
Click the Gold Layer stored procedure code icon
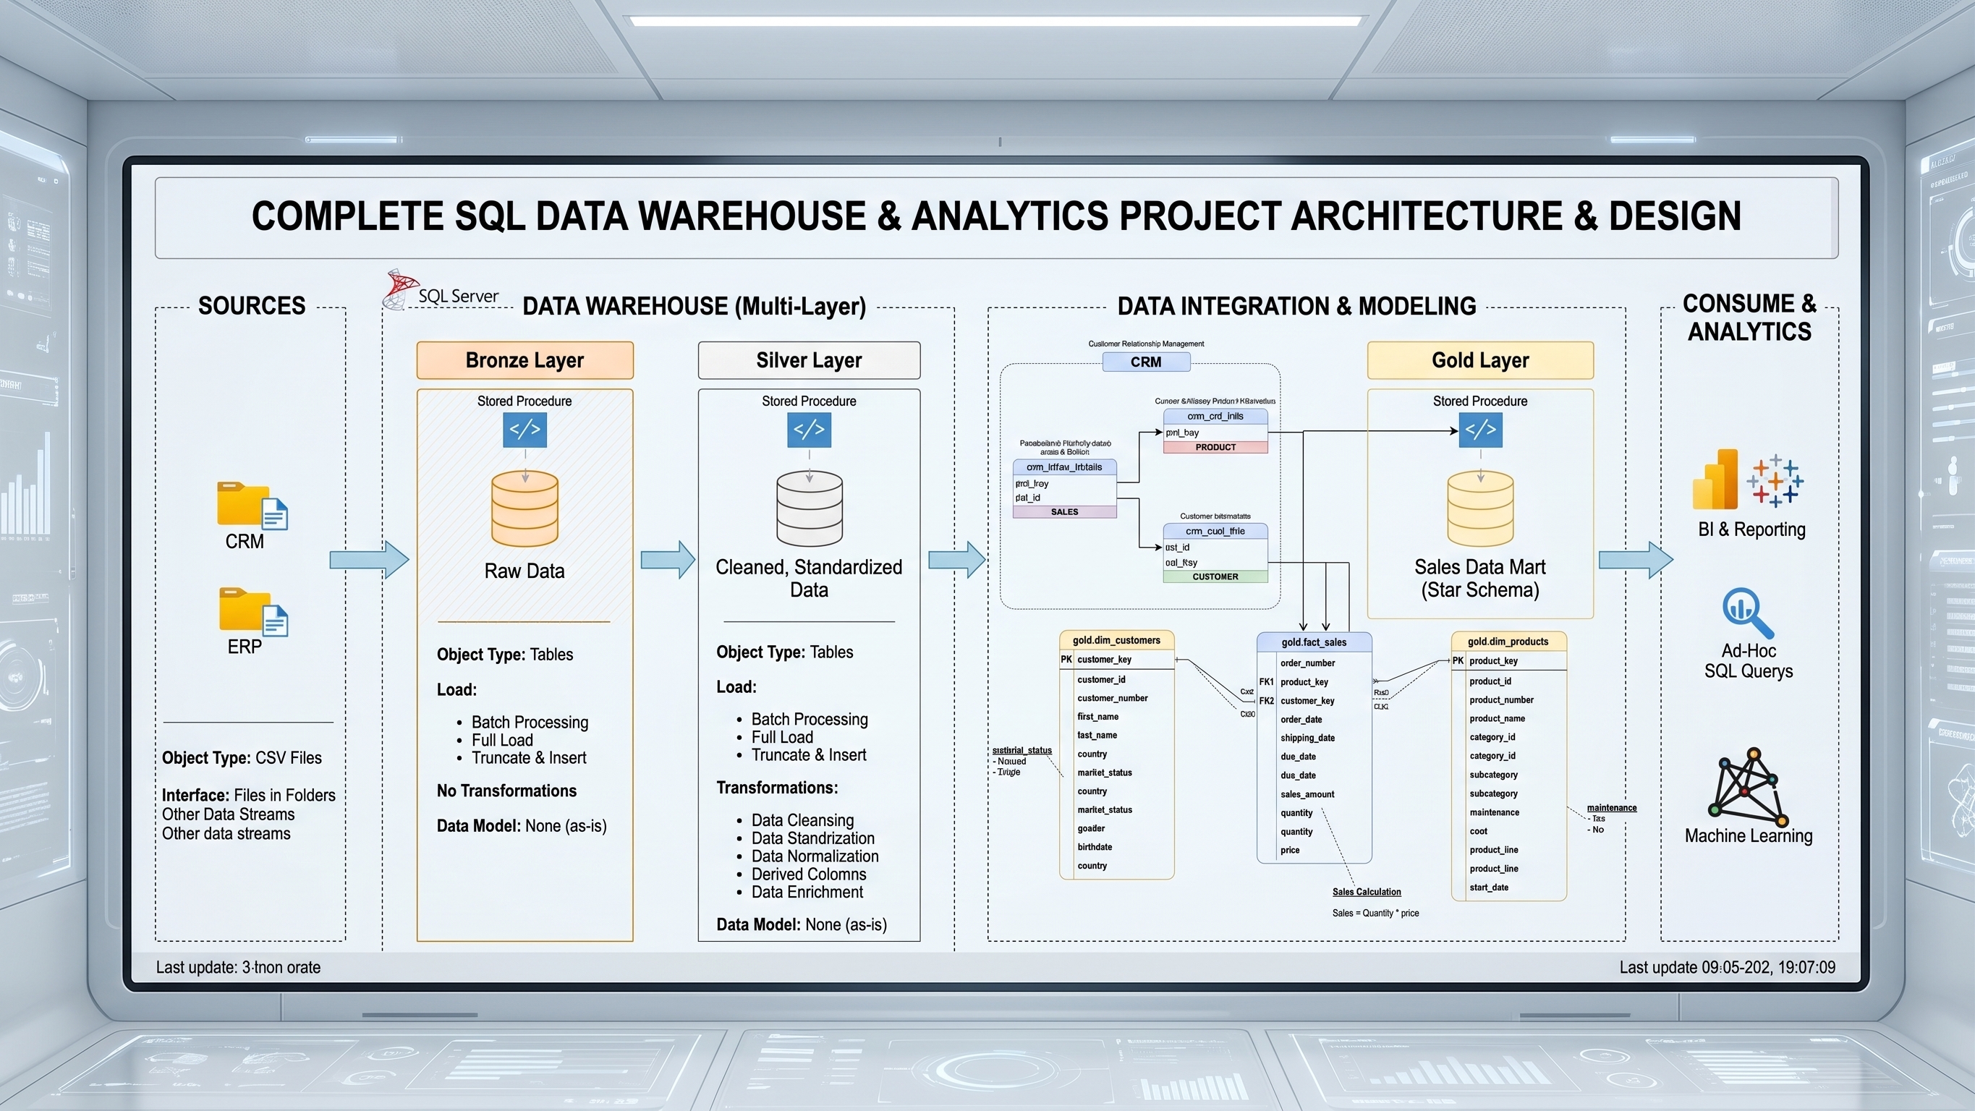pyautogui.click(x=1480, y=430)
